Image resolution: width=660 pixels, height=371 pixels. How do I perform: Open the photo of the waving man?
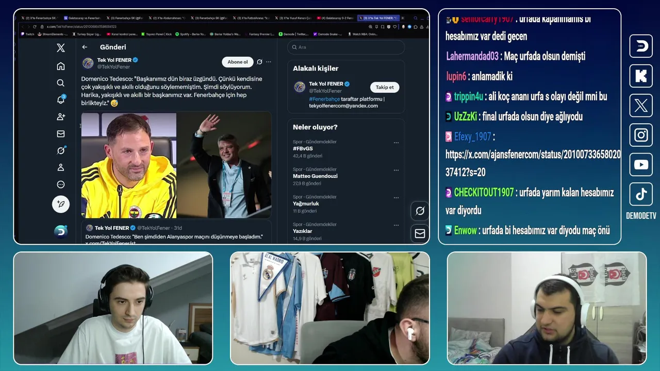[x=224, y=165]
